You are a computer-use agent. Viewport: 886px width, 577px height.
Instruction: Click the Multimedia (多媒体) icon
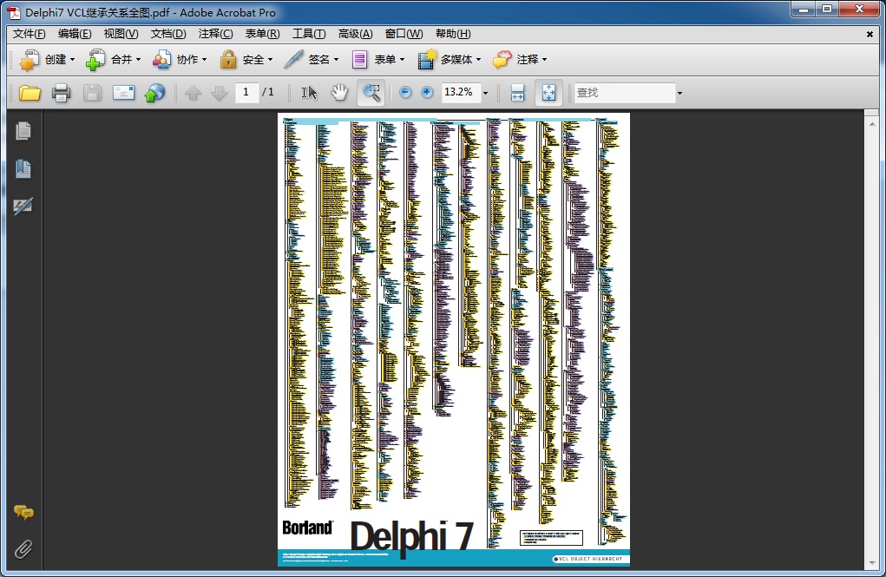pyautogui.click(x=427, y=59)
